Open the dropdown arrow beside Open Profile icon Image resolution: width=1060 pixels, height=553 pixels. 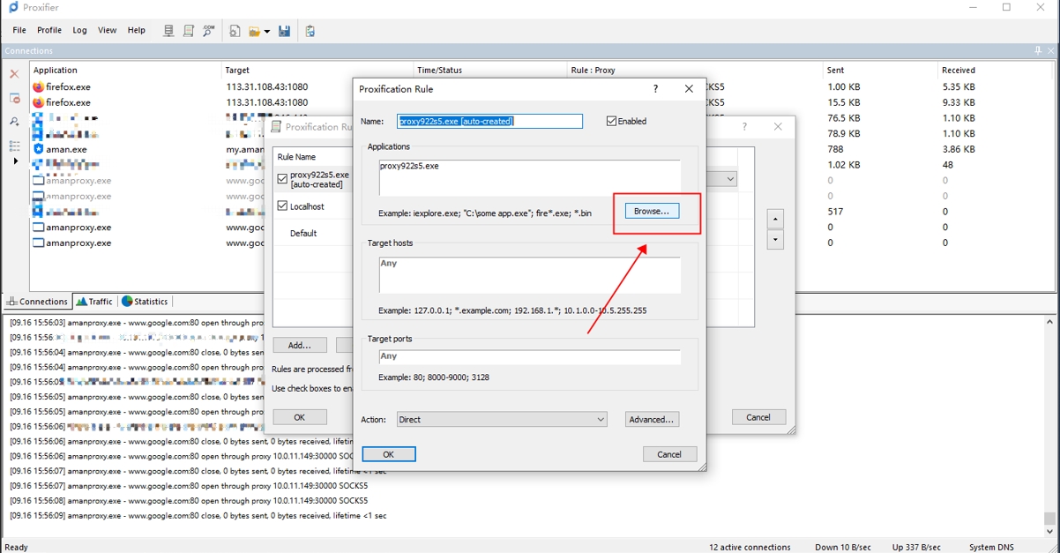pyautogui.click(x=267, y=32)
